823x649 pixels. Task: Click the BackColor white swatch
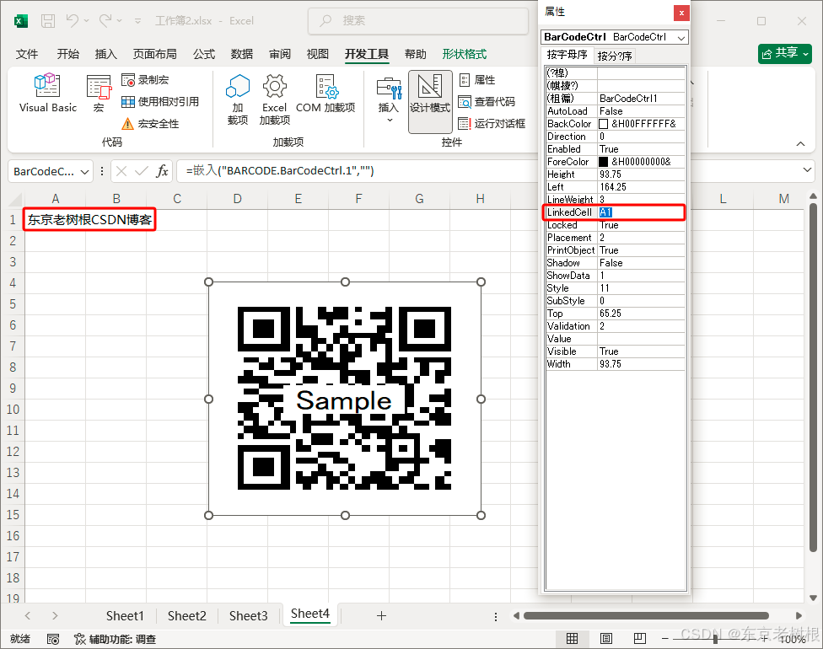coord(604,124)
